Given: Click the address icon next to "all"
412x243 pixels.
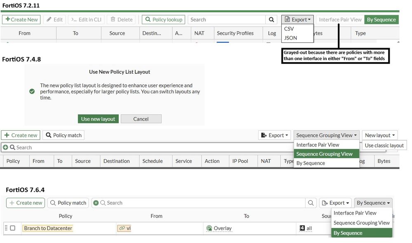Looking at the screenshot, I should pyautogui.click(x=302, y=228).
